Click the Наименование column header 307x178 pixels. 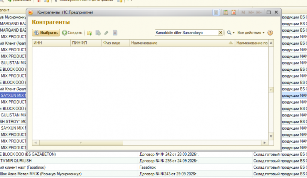pos(182,43)
